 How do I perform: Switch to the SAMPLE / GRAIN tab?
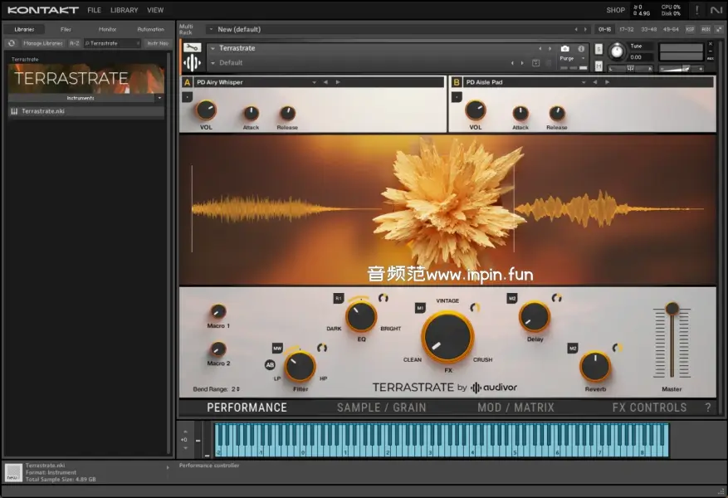click(x=381, y=408)
